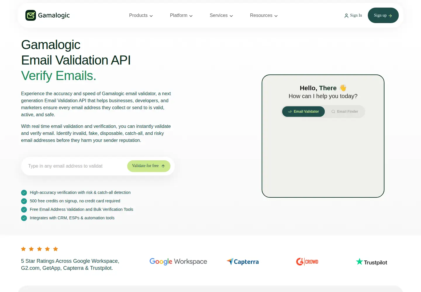The height and width of the screenshot is (292, 421).
Task: Click the Sign In user icon
Action: [x=346, y=16]
